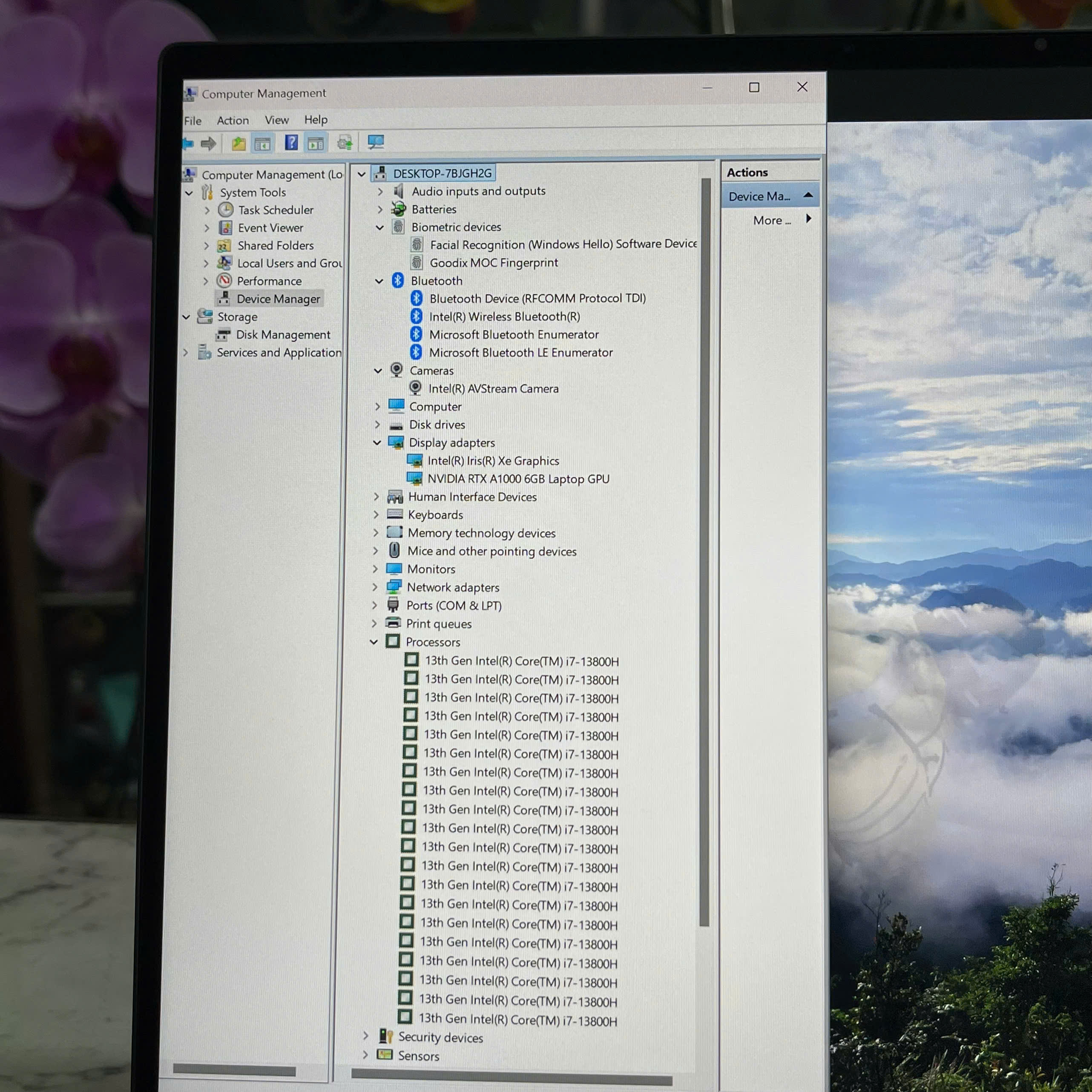
Task: Expand the Human Interface Devices node
Action: click(376, 497)
